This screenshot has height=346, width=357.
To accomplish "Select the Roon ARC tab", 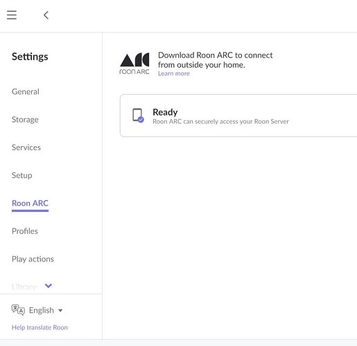I will [30, 203].
